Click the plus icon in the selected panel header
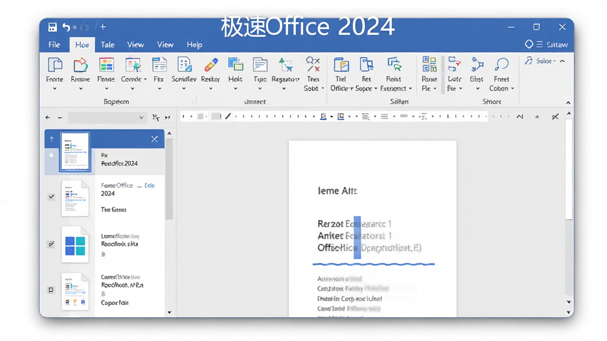This screenshot has height=341, width=607. (x=52, y=139)
